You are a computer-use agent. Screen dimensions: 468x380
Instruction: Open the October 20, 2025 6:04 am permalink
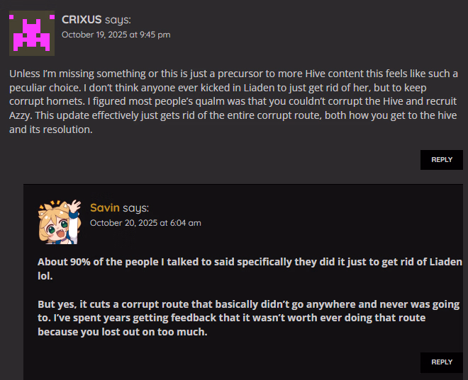[145, 222]
